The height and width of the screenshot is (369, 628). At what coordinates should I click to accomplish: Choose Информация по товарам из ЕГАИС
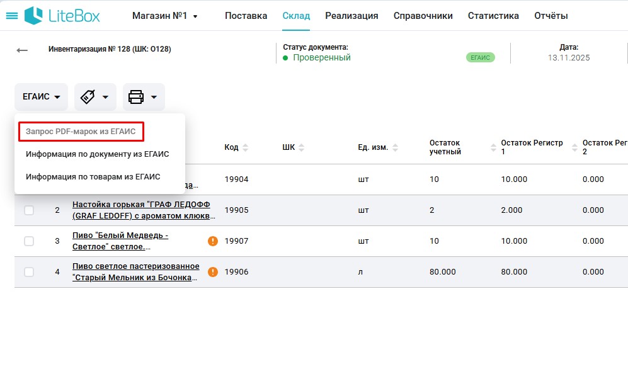point(93,177)
